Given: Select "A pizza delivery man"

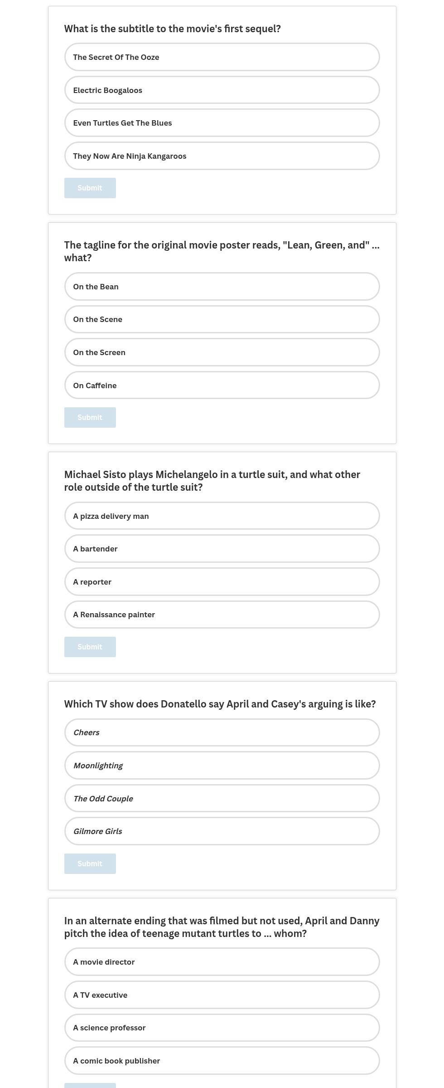Looking at the screenshot, I should click(222, 516).
